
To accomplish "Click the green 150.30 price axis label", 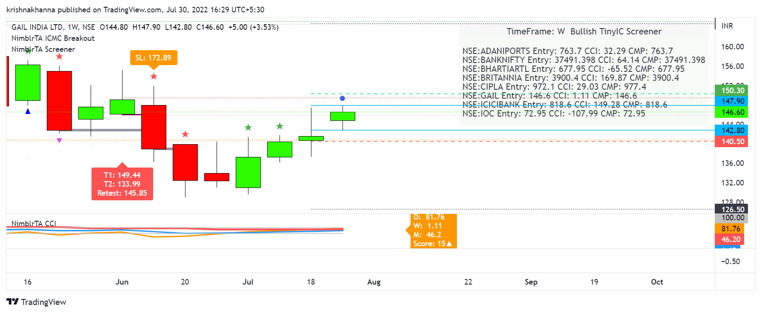I will coord(732,90).
